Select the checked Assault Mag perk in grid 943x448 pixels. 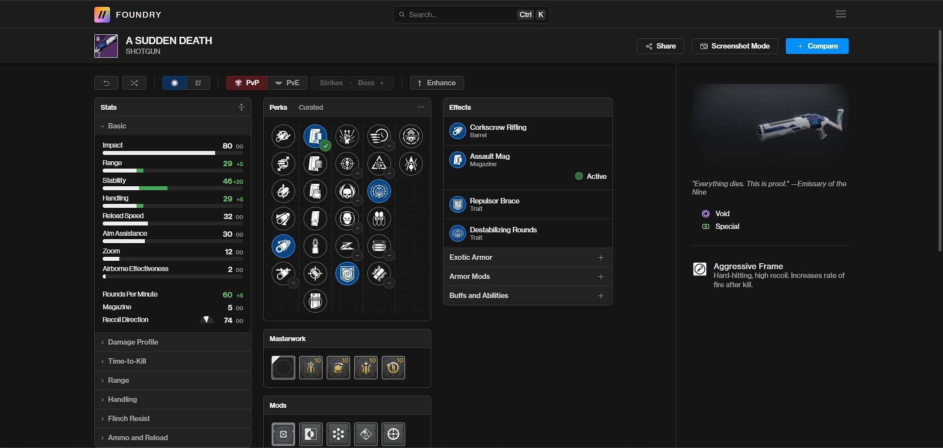pyautogui.click(x=315, y=136)
